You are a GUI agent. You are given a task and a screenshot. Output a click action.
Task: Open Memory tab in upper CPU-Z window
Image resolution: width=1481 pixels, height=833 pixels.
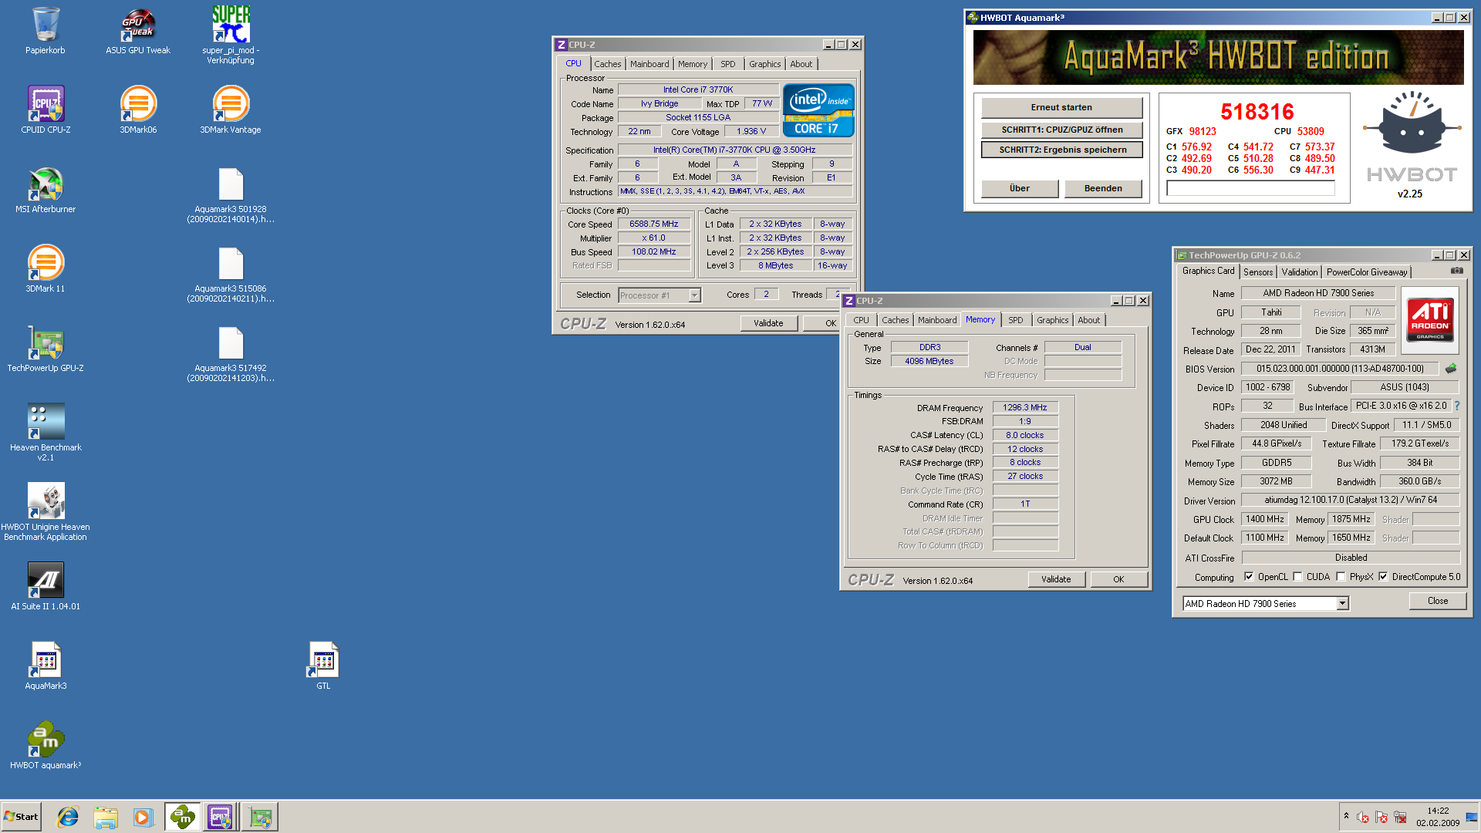693,64
